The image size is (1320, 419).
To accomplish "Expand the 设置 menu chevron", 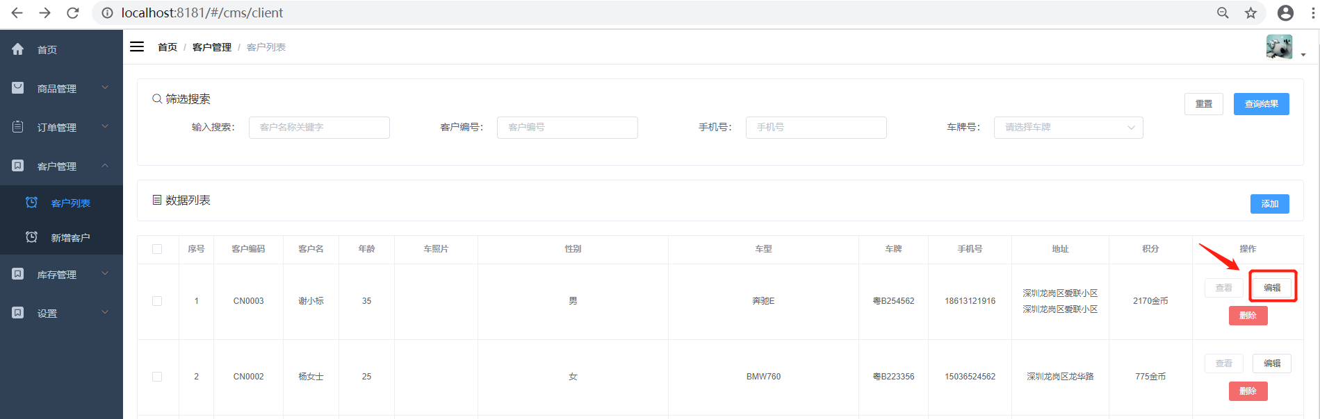I will 105,312.
